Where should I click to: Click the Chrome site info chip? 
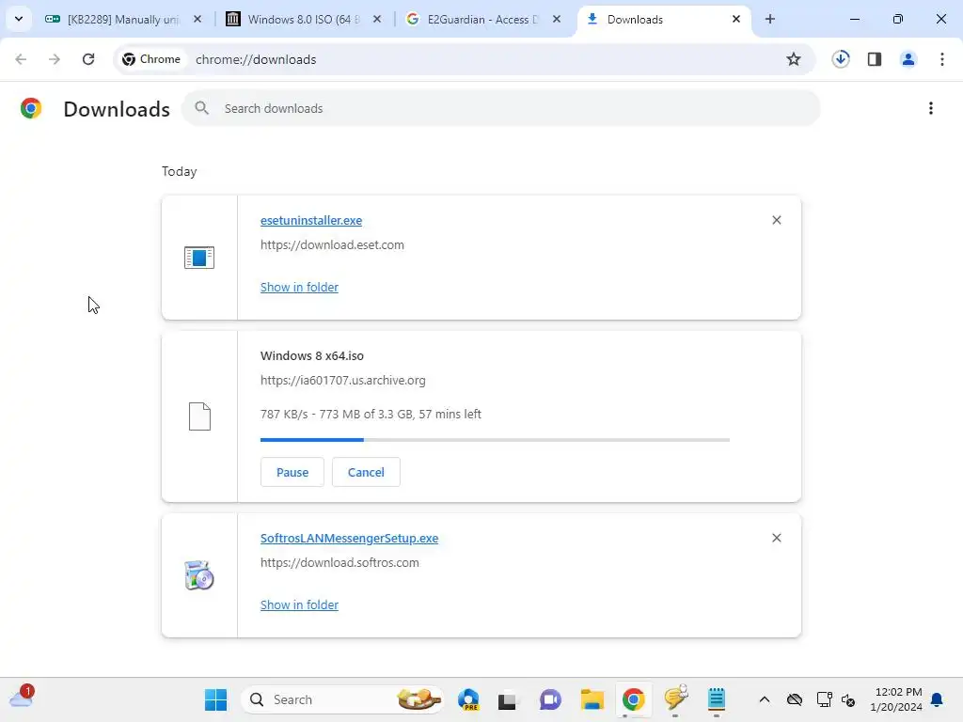tap(151, 59)
